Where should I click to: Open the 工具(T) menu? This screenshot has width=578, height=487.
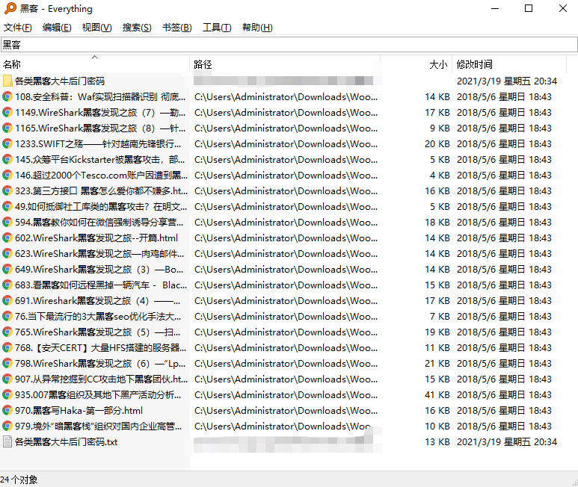[217, 28]
